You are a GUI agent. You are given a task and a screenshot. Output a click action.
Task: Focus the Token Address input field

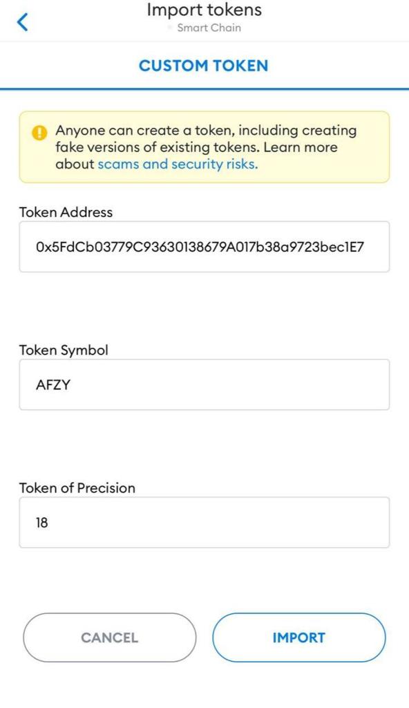(204, 247)
